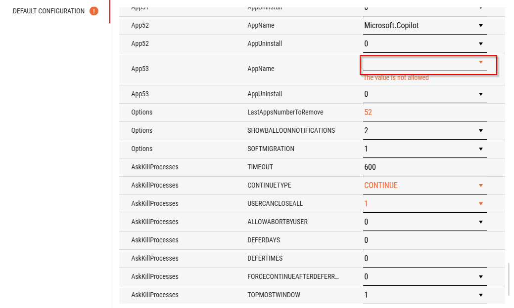Click the TIMEOUT field with value 600

(x=424, y=167)
